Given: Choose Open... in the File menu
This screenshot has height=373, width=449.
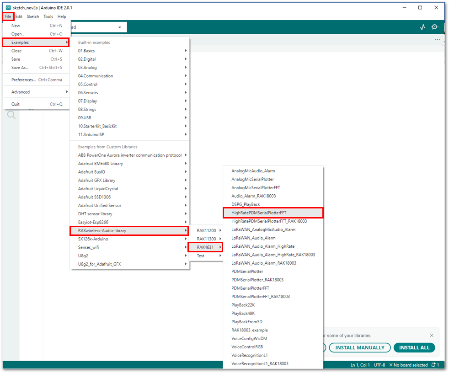Looking at the screenshot, I should [x=37, y=34].
